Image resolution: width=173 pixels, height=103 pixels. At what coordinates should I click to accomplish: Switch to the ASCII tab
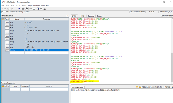pos(74,16)
